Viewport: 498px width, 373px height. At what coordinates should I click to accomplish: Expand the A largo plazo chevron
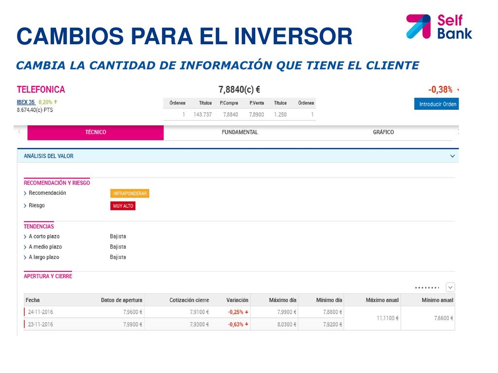point(25,257)
